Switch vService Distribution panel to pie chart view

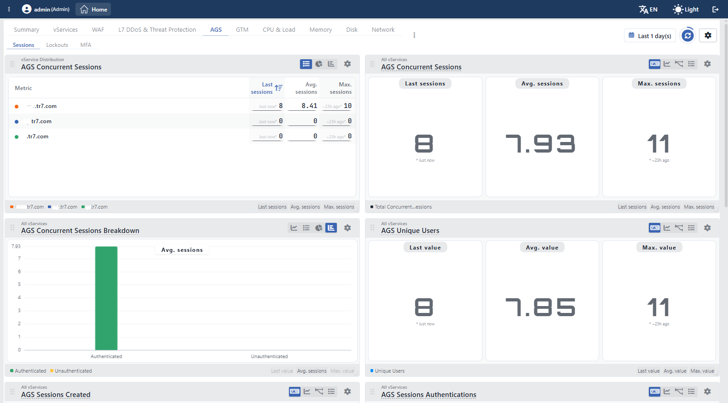pos(318,64)
